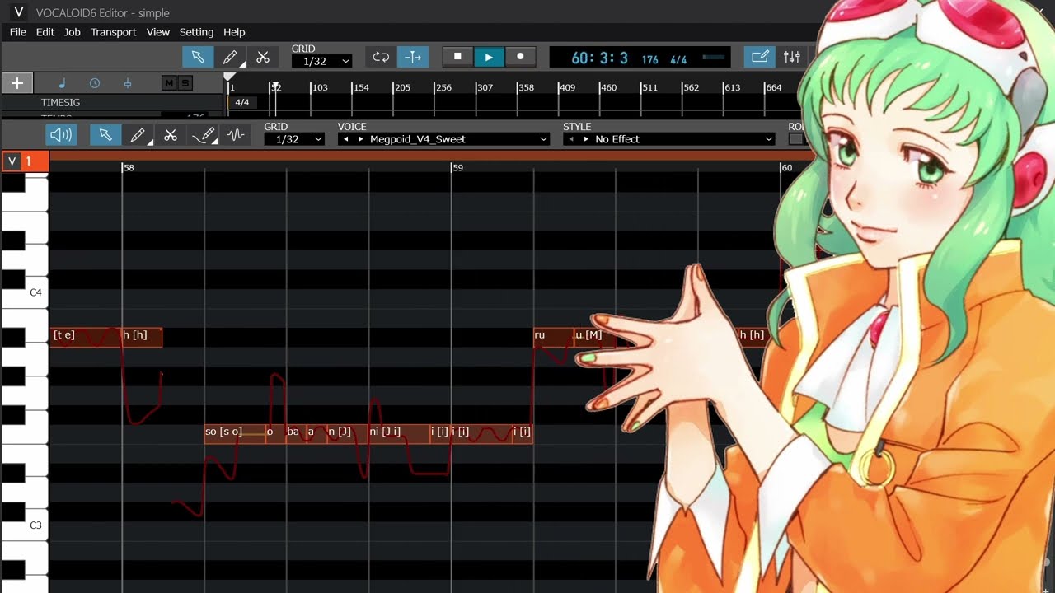1055x593 pixels.
Task: Select pencil tool in piano roll toolbar
Action: (x=138, y=135)
